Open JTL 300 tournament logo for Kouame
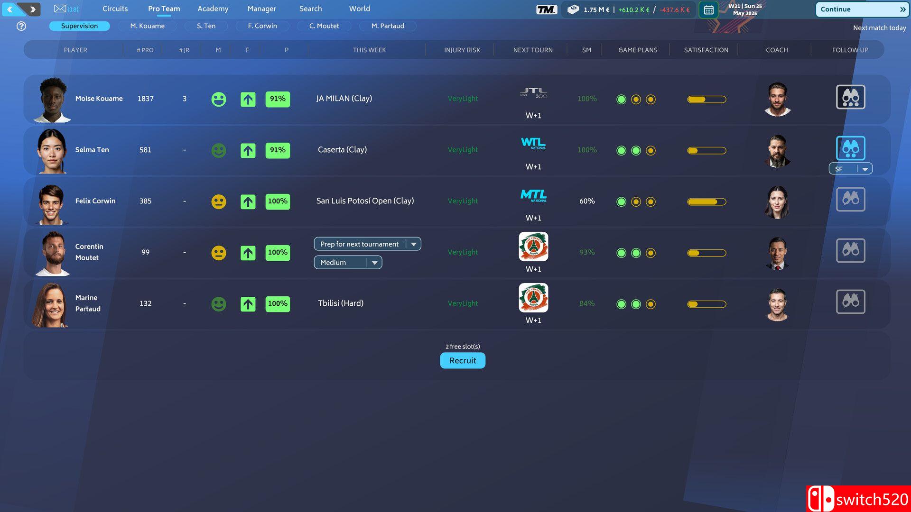The width and height of the screenshot is (911, 512). [533, 93]
